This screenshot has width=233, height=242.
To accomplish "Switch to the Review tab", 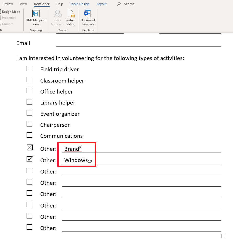I will click(x=8, y=4).
